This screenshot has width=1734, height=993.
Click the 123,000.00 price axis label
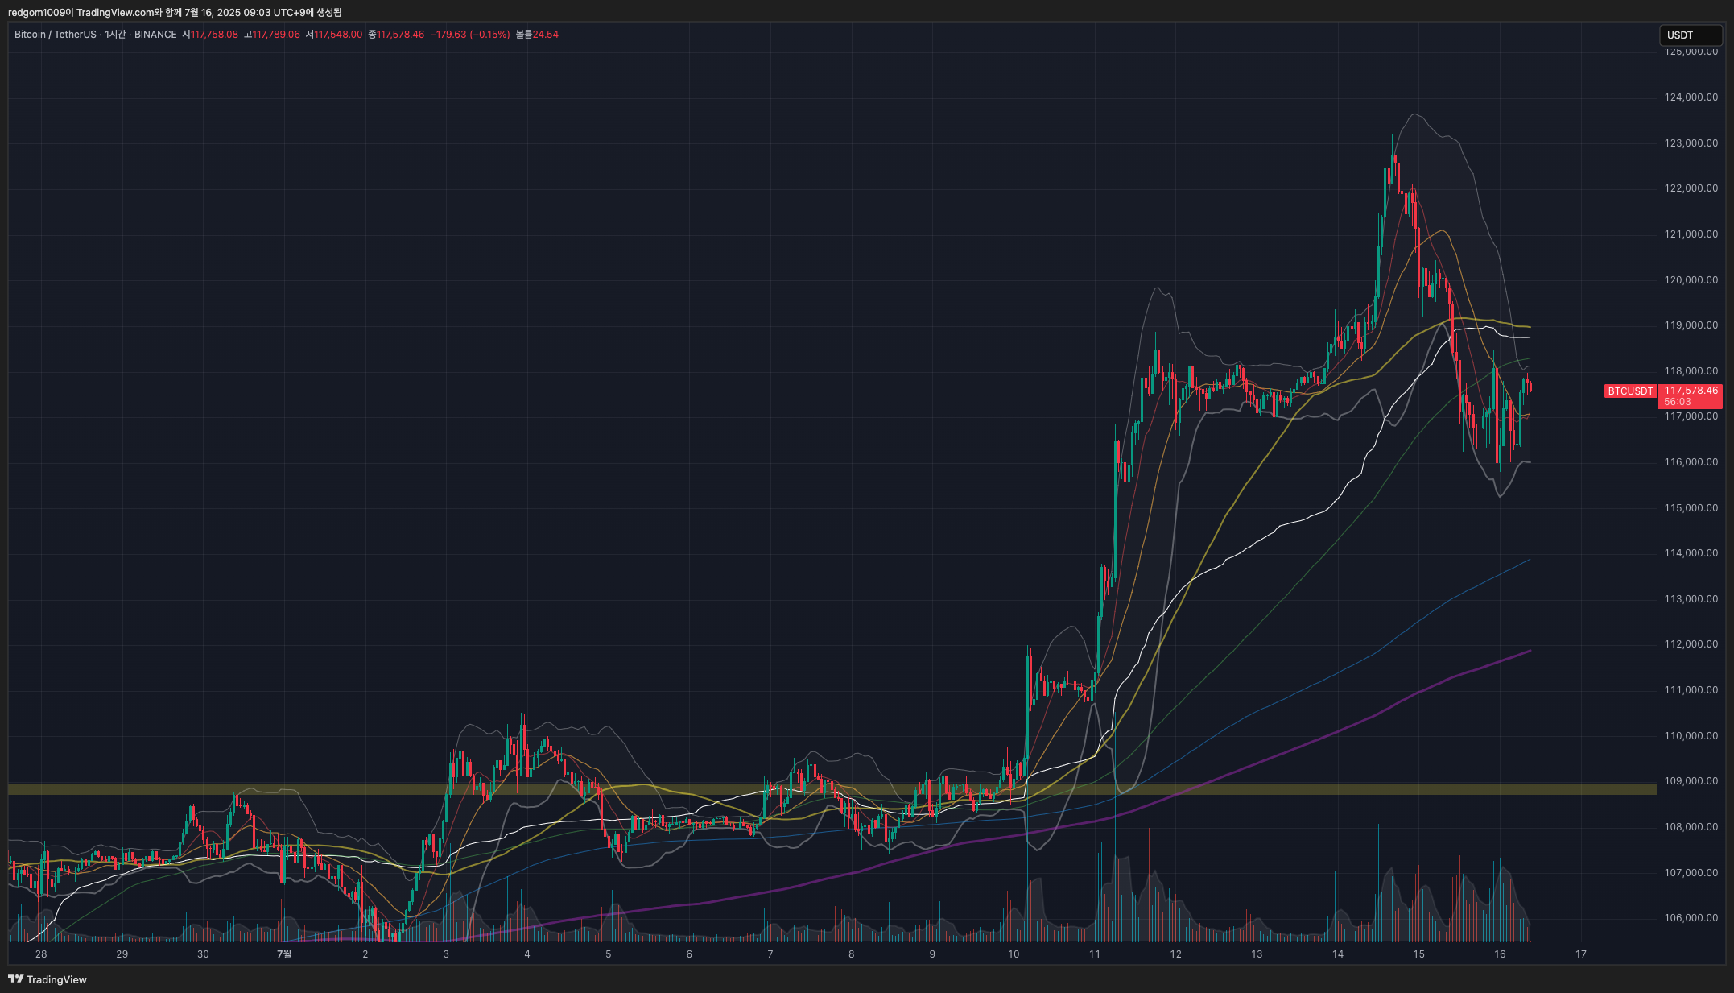(x=1691, y=143)
